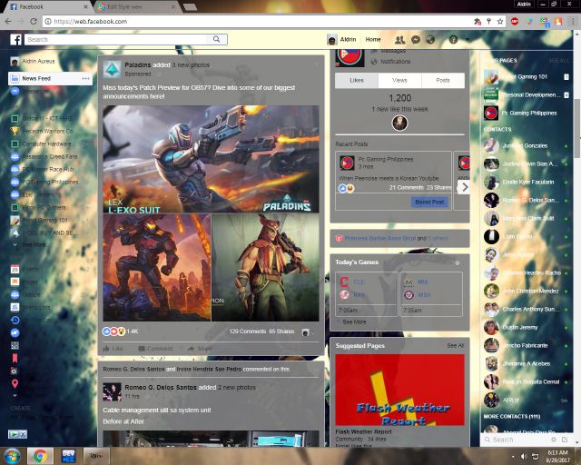Click See All in Suggested Pages
The height and width of the screenshot is (465, 581).
(x=456, y=346)
